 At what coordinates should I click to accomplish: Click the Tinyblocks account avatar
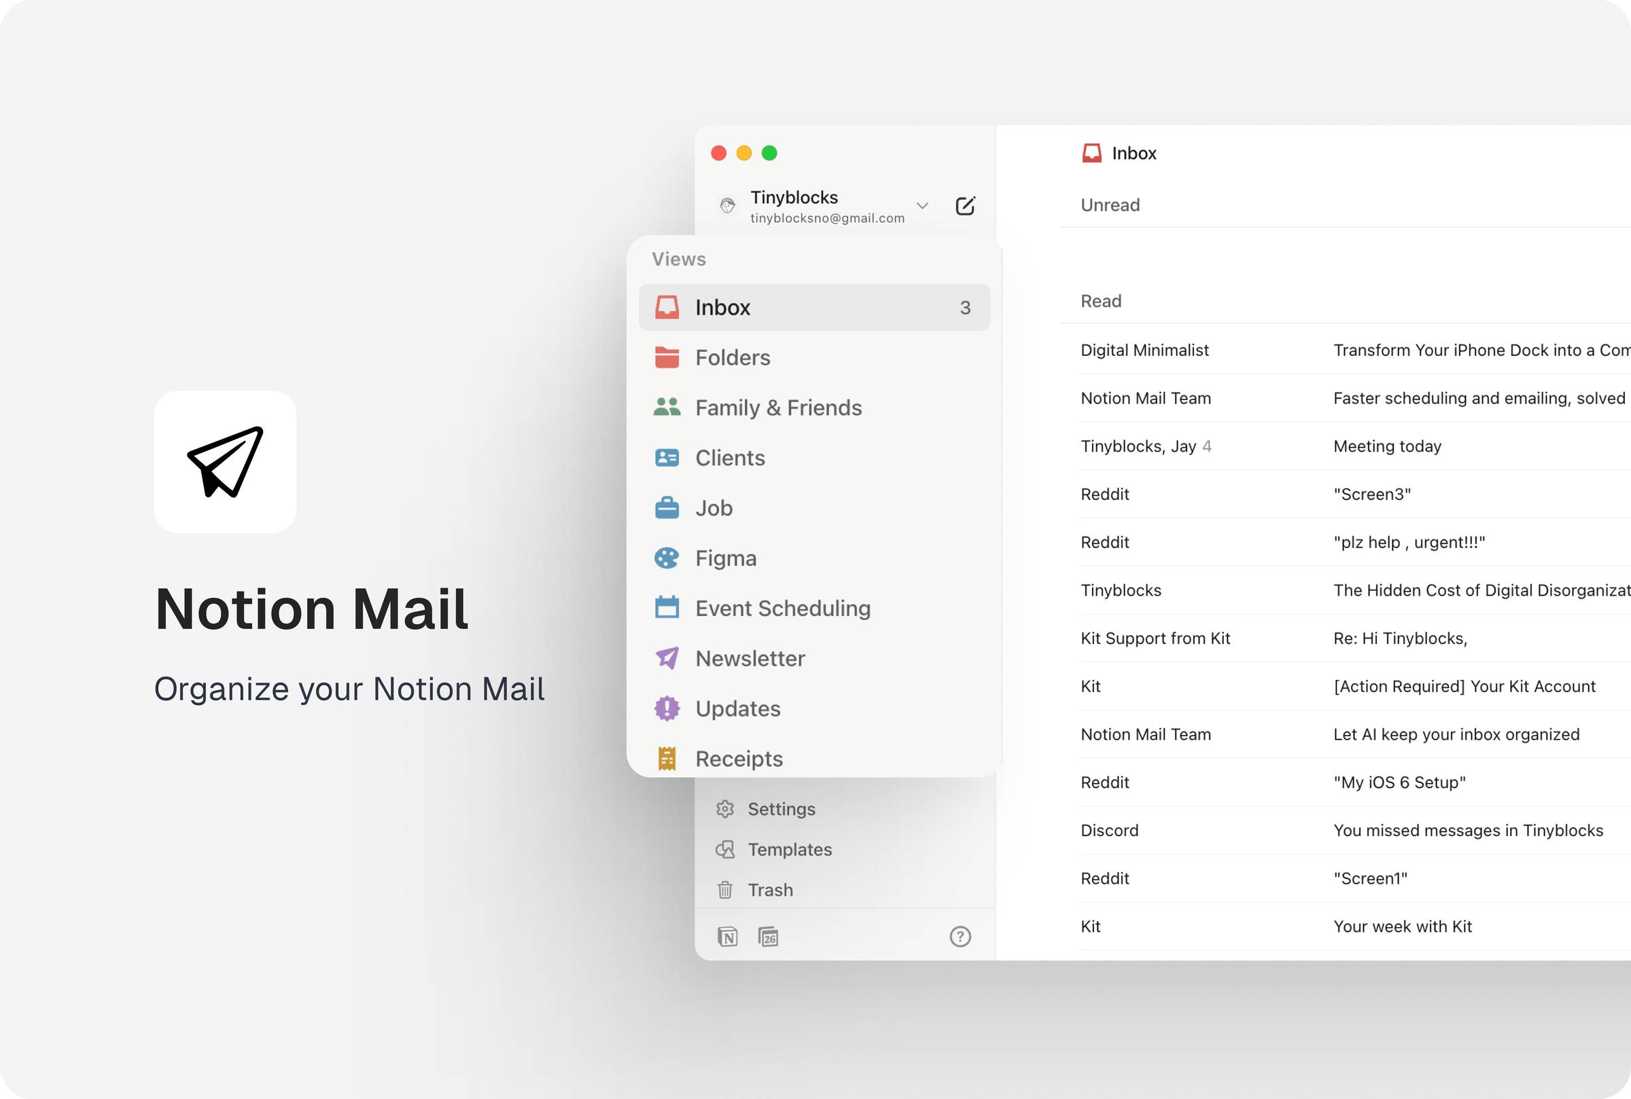click(727, 205)
